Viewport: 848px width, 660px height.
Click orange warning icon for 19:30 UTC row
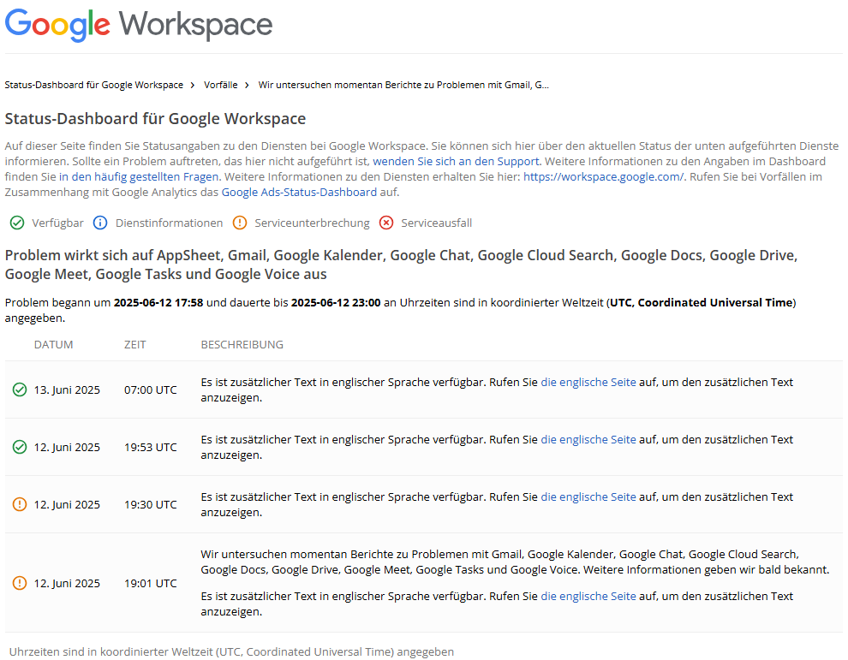(x=20, y=504)
